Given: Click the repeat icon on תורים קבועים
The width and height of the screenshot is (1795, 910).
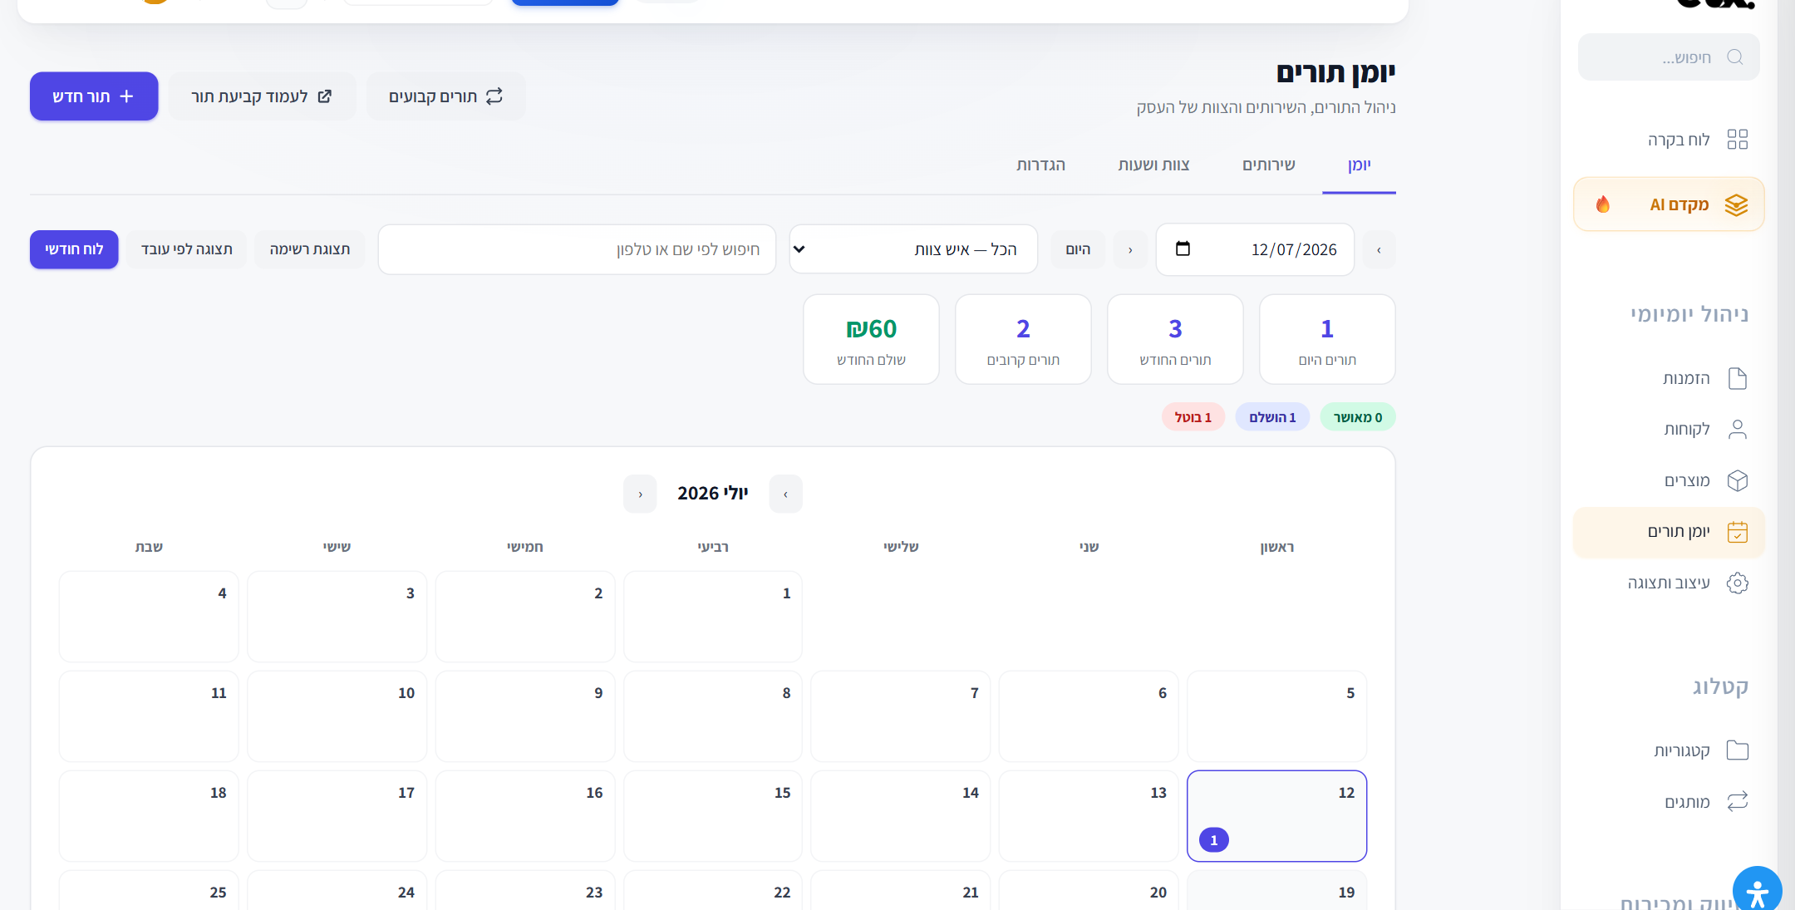Looking at the screenshot, I should [494, 96].
